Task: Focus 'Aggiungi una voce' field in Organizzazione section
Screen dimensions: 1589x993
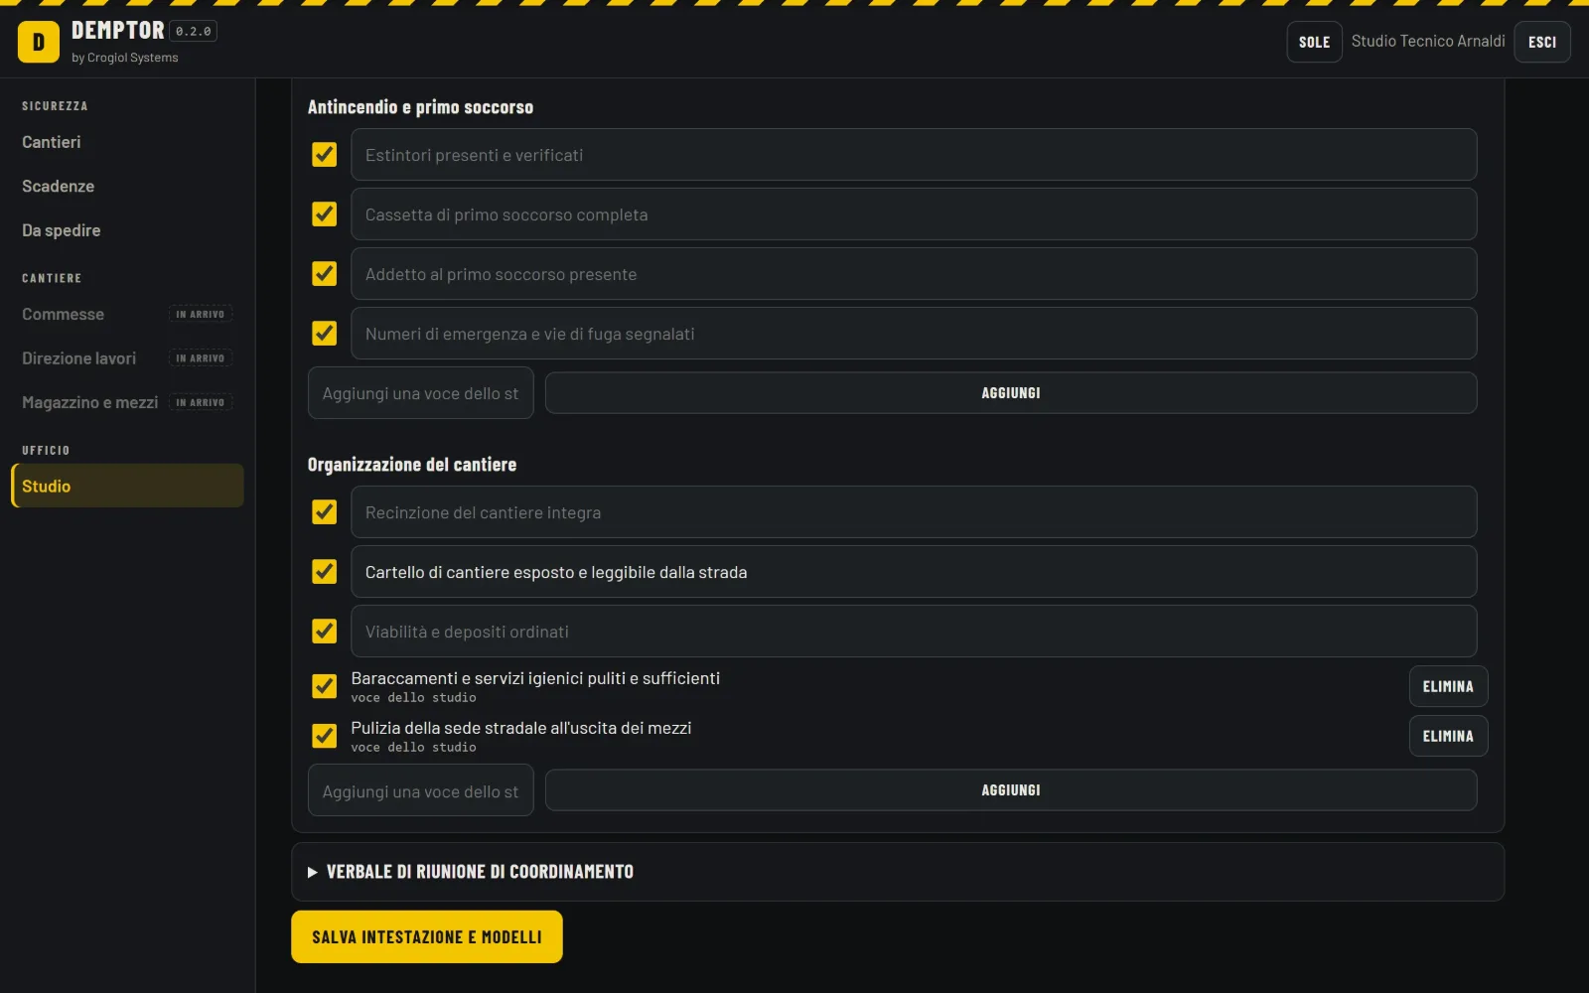Action: tap(421, 790)
